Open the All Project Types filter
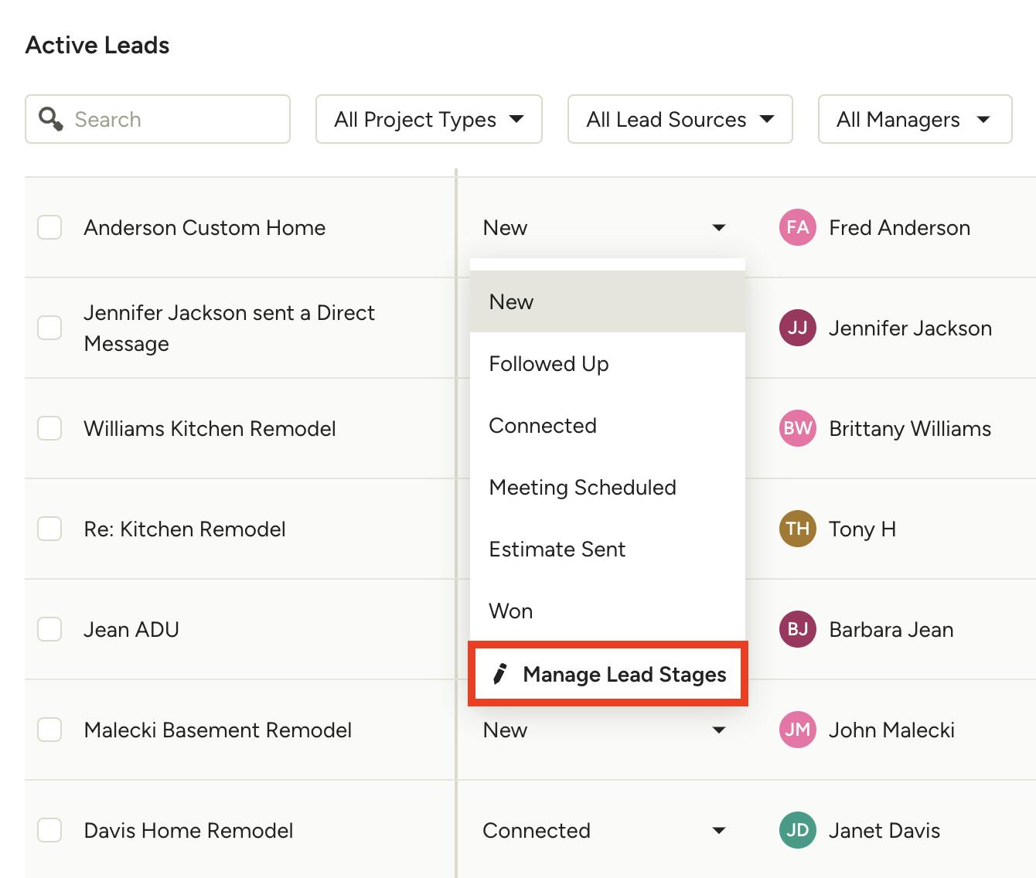The width and height of the screenshot is (1036, 878). [428, 119]
